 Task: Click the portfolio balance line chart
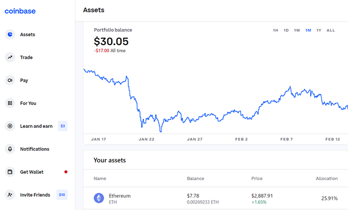216,101
